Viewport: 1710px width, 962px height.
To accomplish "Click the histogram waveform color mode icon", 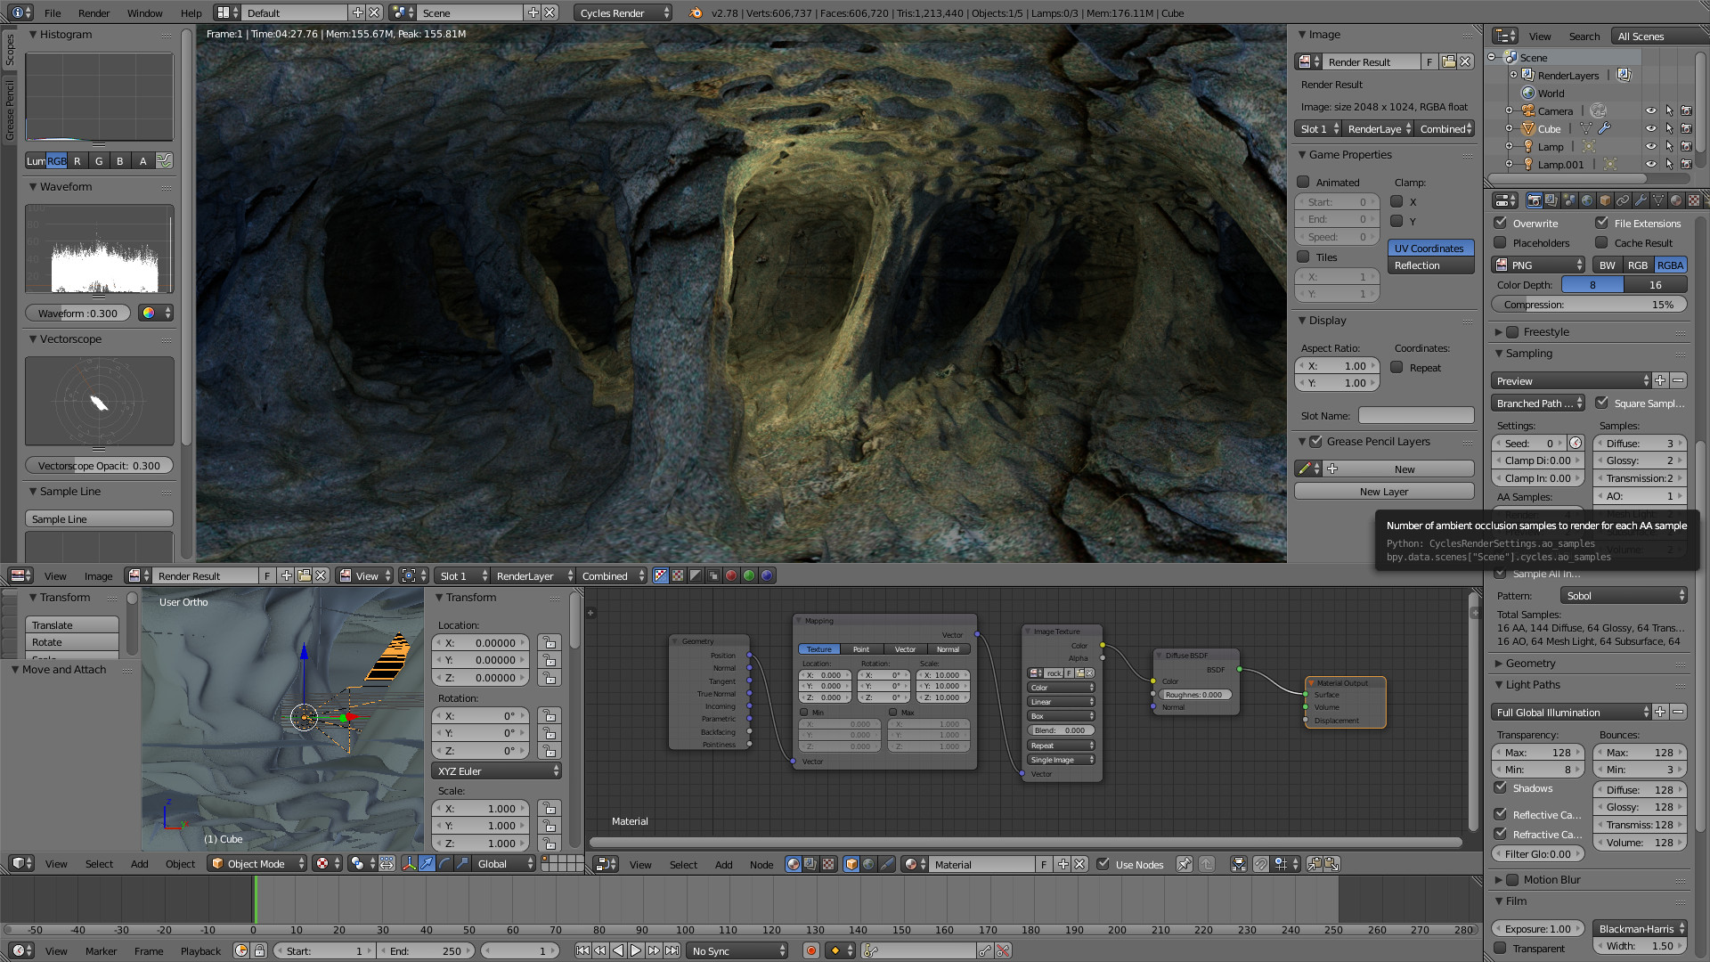I will point(155,313).
